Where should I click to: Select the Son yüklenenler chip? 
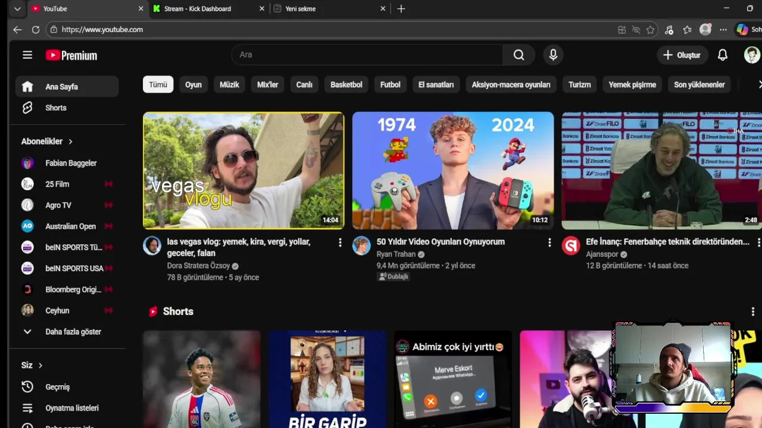coord(699,84)
